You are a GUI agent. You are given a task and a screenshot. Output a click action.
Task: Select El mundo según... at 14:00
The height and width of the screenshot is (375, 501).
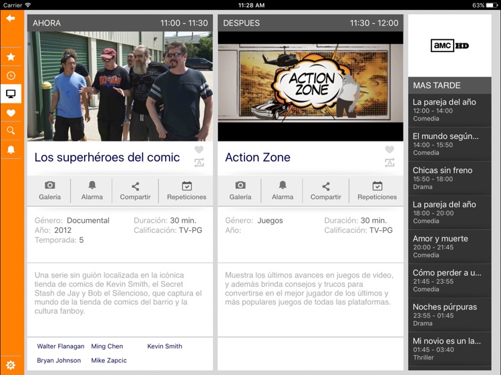click(x=450, y=144)
